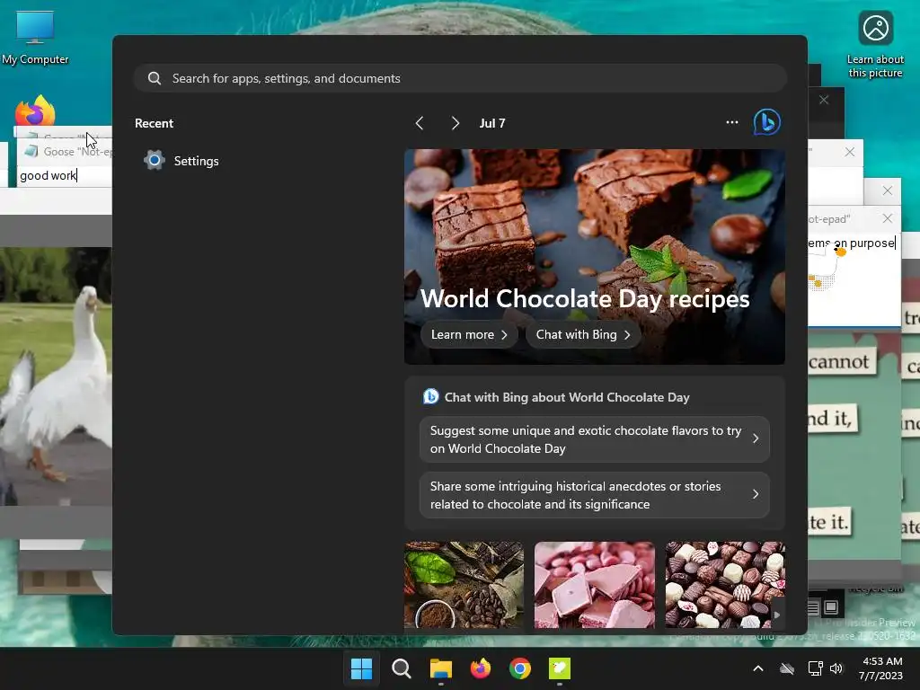Open the volume speaker tray icon
This screenshot has width=920, height=690.
[836, 668]
